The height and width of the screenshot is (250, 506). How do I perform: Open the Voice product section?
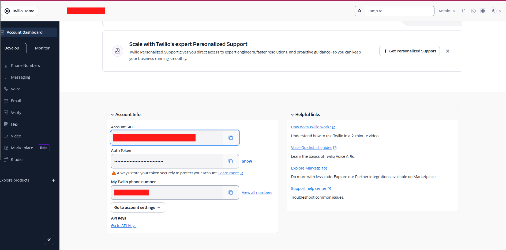[x=16, y=89]
